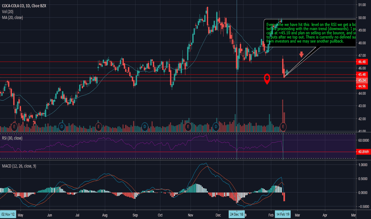The width and height of the screenshot is (371, 219).
Task: Open the E earnings marker at 14 Feb '19
Action: [x=283, y=127]
